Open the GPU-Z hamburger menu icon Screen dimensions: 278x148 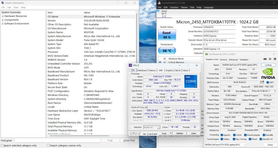click(x=275, y=59)
